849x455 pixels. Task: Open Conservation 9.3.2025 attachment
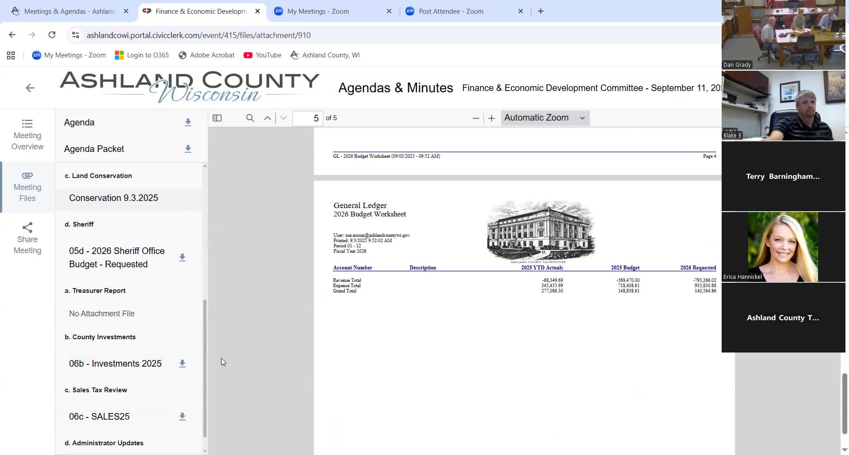point(114,198)
